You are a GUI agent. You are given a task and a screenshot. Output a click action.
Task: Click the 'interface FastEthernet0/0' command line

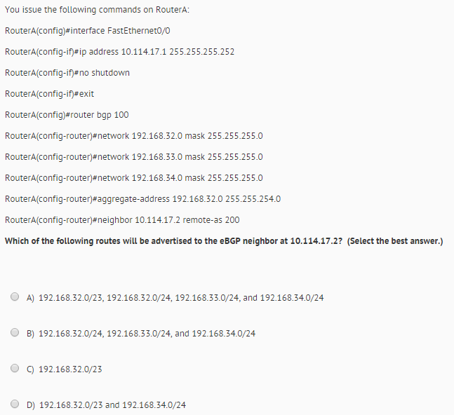tap(88, 31)
